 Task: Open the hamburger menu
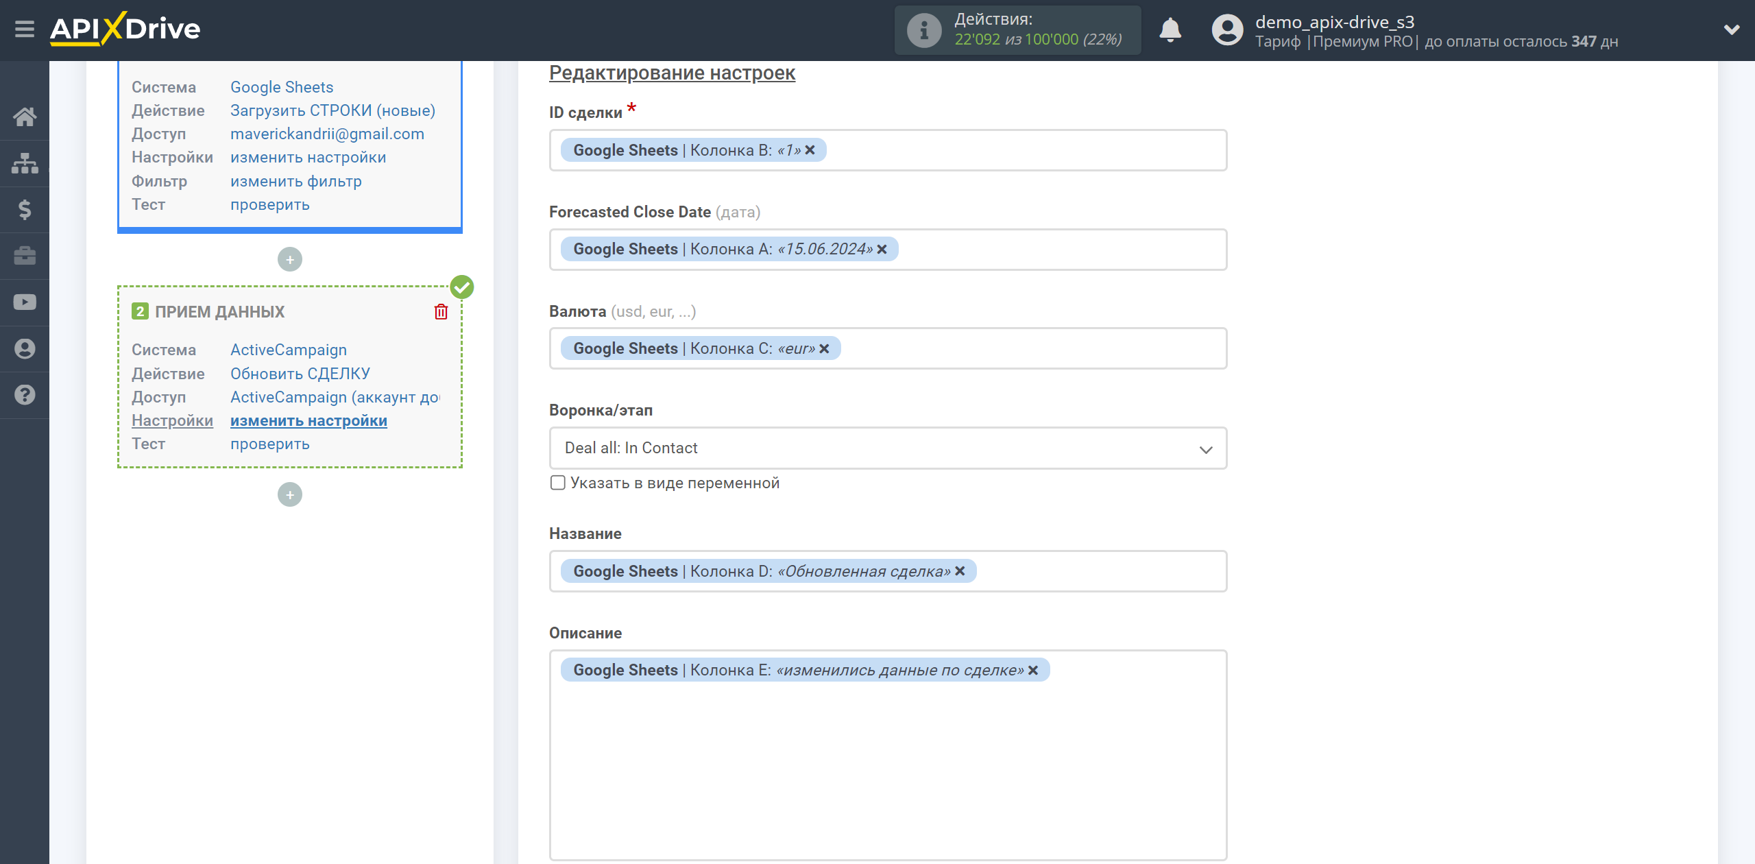tap(25, 29)
